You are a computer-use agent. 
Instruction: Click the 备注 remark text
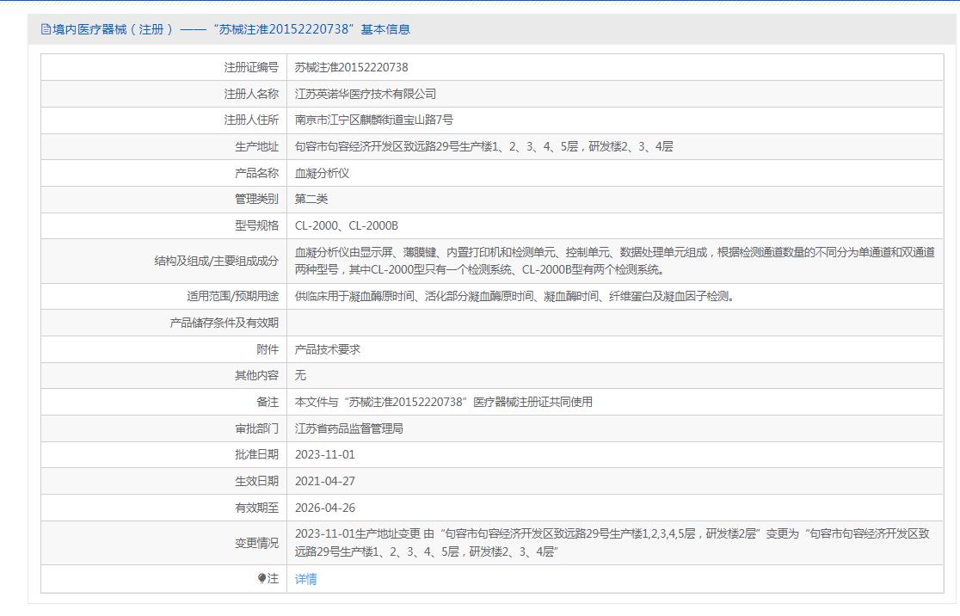point(443,402)
